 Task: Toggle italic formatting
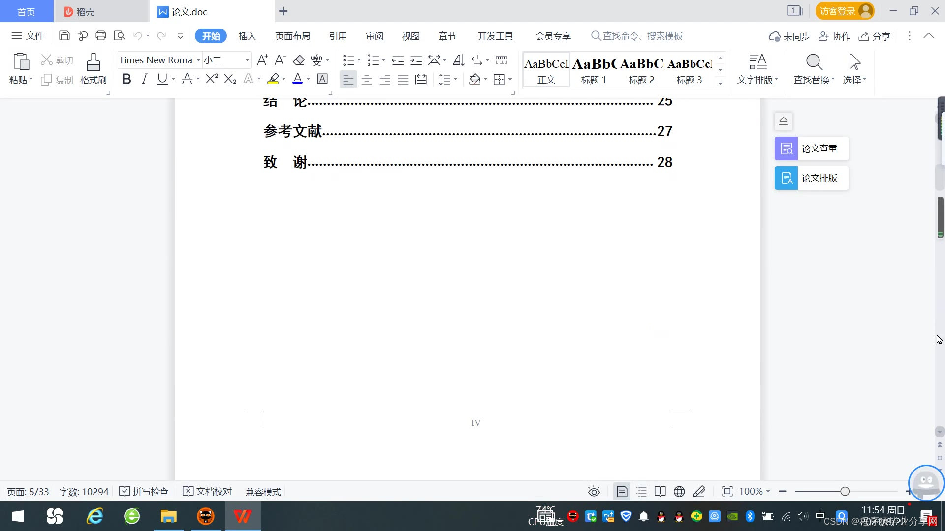click(x=144, y=79)
